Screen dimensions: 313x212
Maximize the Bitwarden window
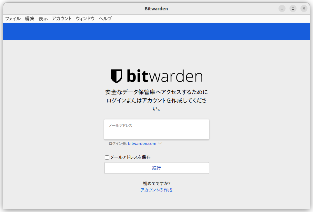pyautogui.click(x=293, y=8)
